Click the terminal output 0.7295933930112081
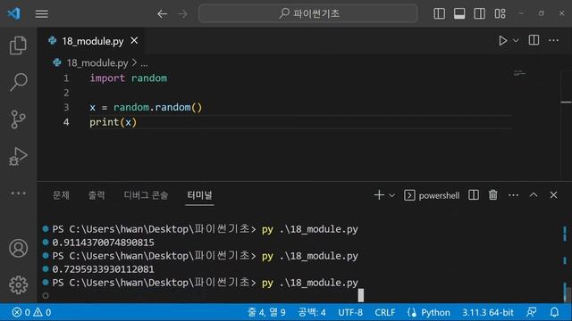Viewport: 572px width, 321px height. pyautogui.click(x=103, y=269)
